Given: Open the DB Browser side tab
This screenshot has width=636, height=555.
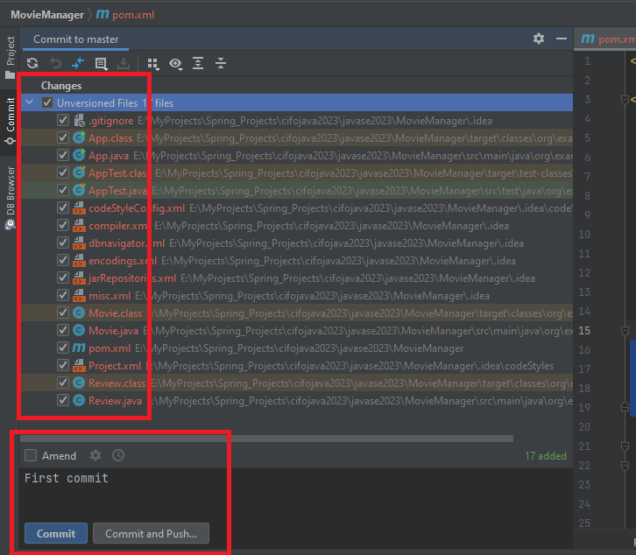Looking at the screenshot, I should pyautogui.click(x=10, y=197).
